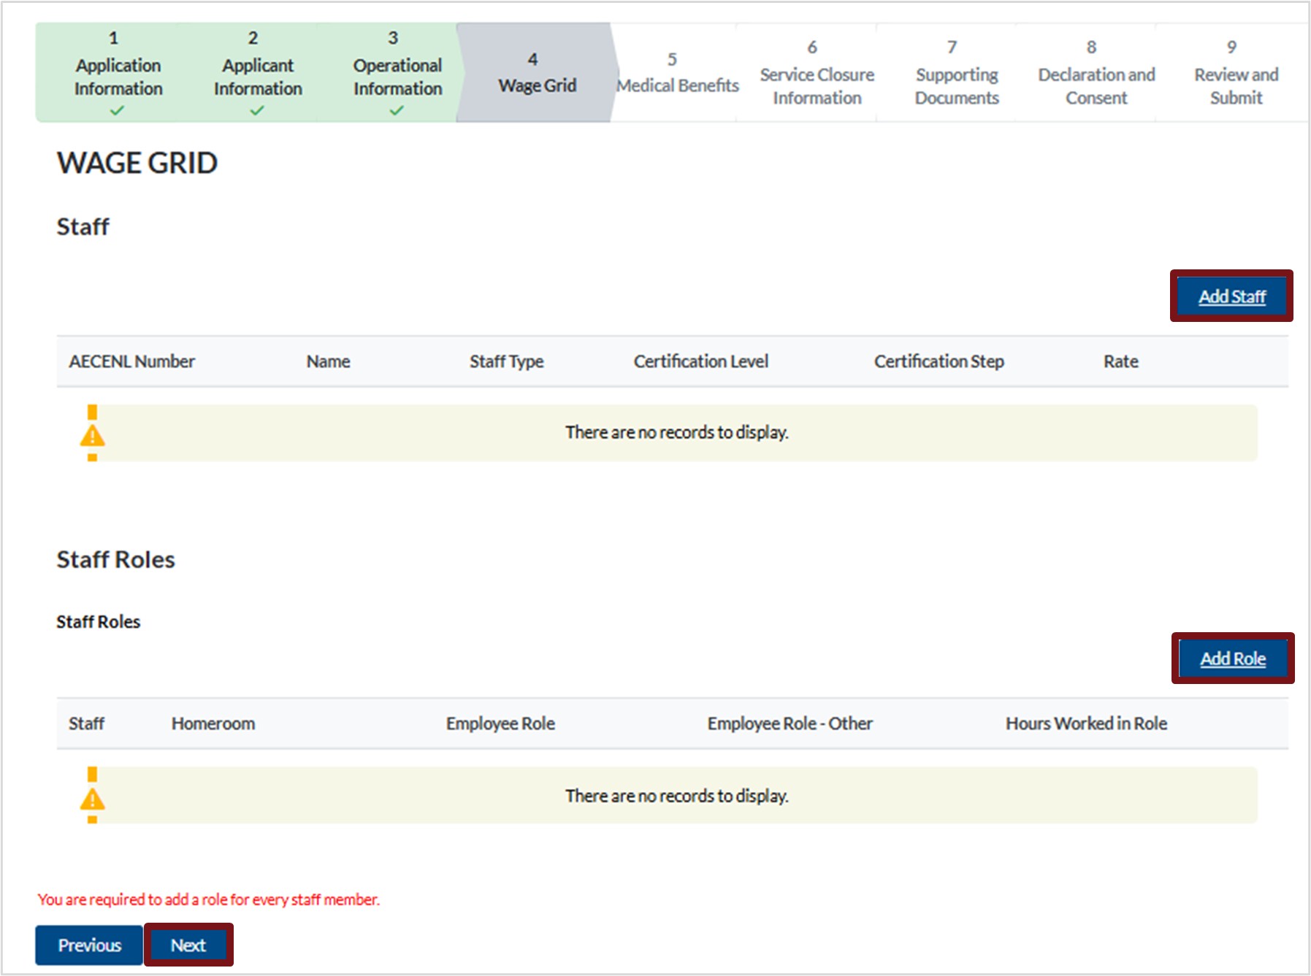Screen dimensions: 1311x976
Task: Navigate to step 9 Review and Submit
Action: click(x=1235, y=73)
